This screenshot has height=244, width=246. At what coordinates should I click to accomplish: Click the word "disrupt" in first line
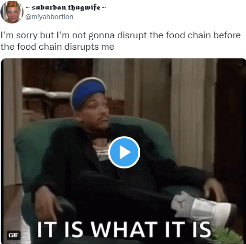coord(132,35)
